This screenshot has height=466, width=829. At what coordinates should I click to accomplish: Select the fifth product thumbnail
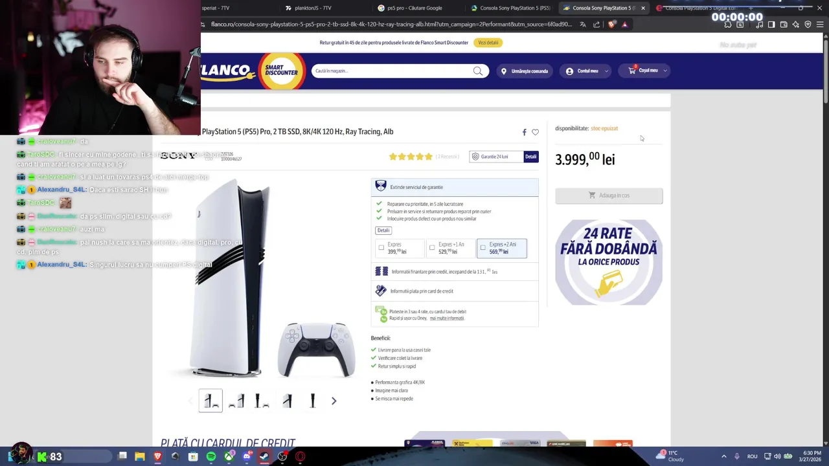312,401
